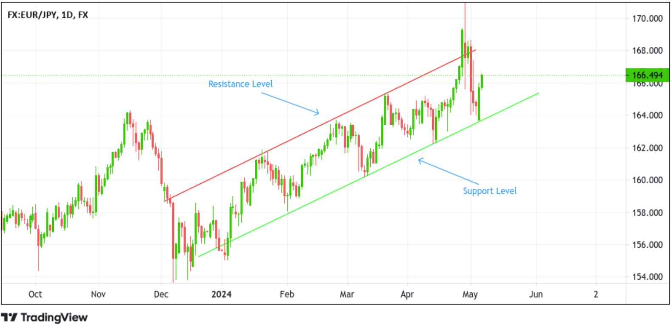This screenshot has height=327, width=671.
Task: Click the 2024 label on time axis
Action: click(221, 294)
